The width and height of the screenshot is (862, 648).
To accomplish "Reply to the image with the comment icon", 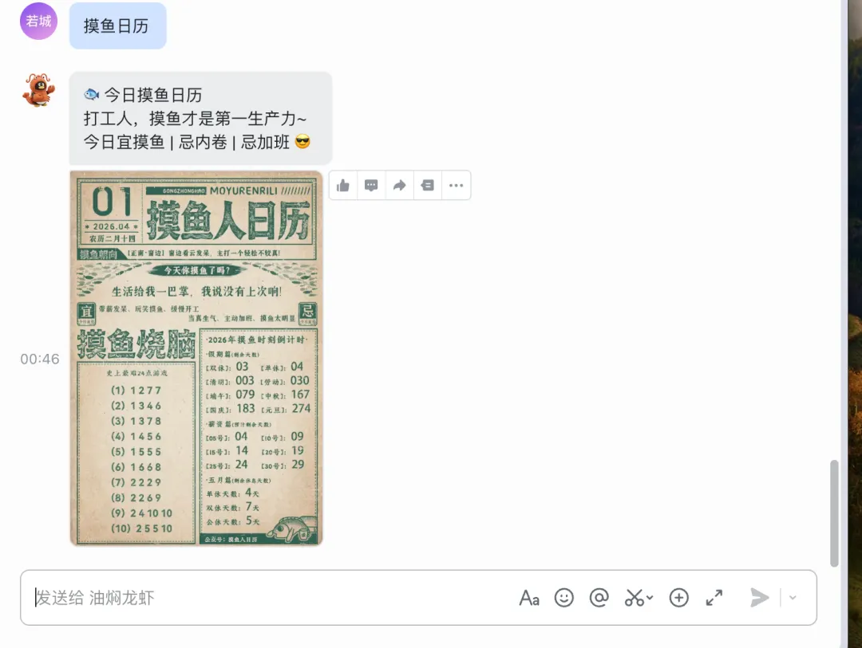I will tap(371, 186).
